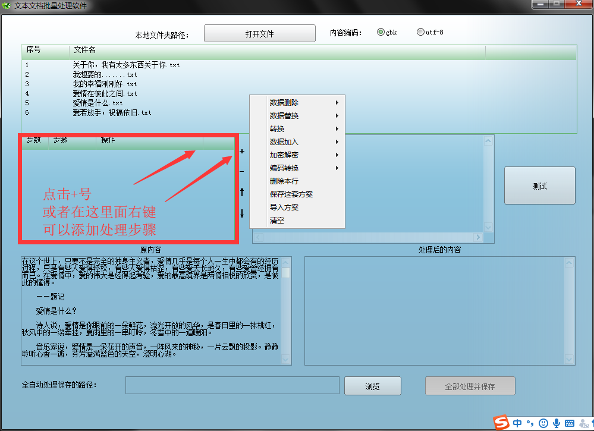The width and height of the screenshot is (594, 431).
Task: Choose 导入方案 from context menu
Action: [297, 207]
